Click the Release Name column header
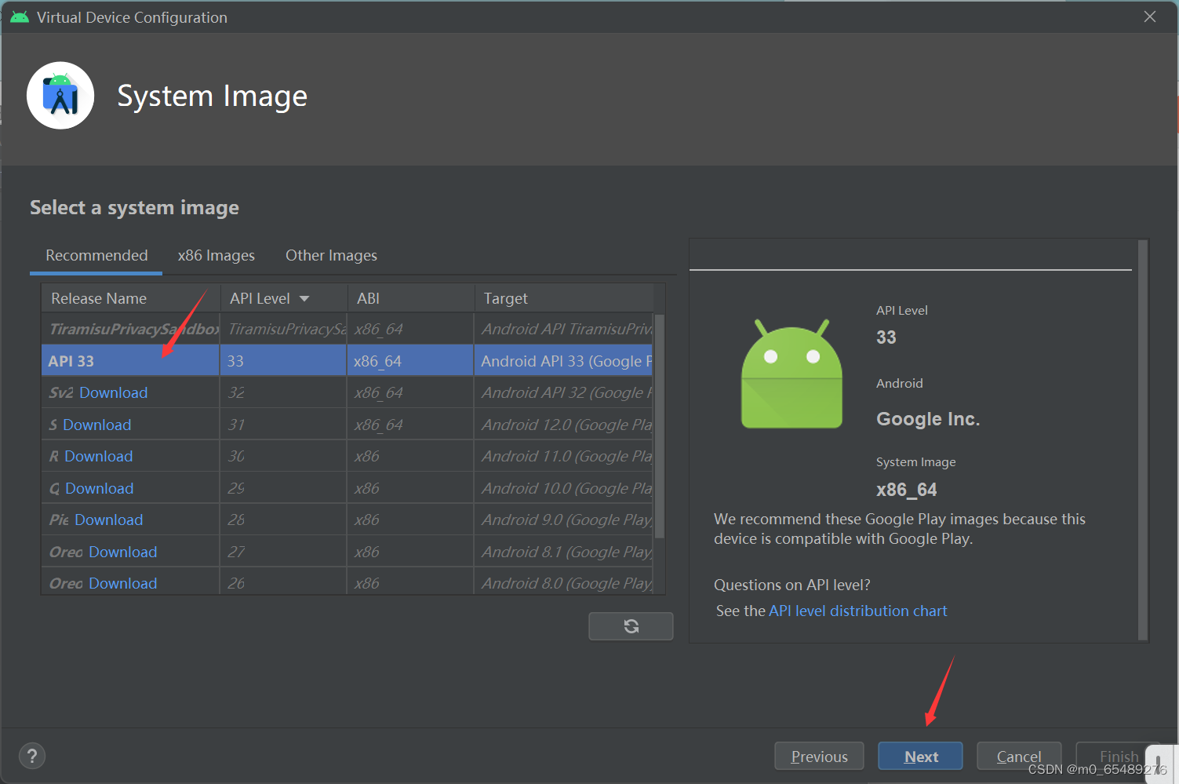The image size is (1179, 784). point(130,298)
